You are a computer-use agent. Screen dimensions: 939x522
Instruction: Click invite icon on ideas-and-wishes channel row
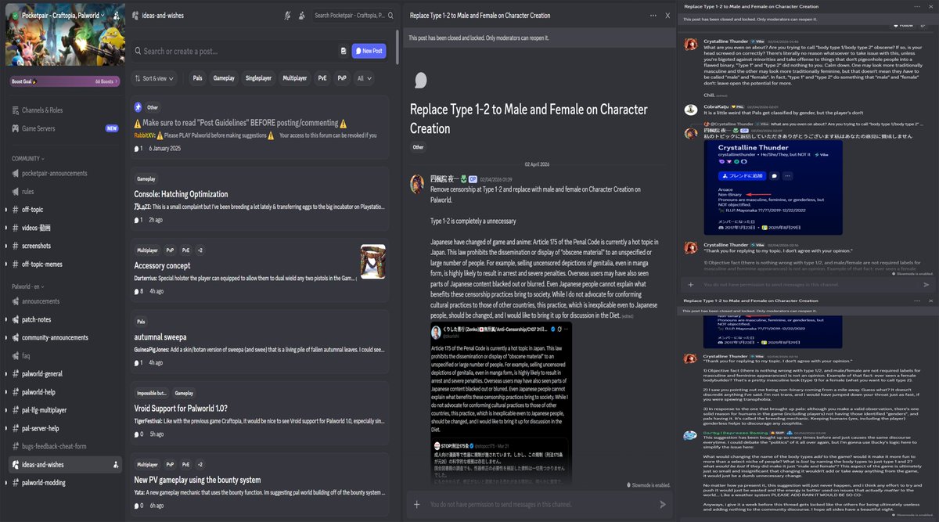[x=116, y=465]
